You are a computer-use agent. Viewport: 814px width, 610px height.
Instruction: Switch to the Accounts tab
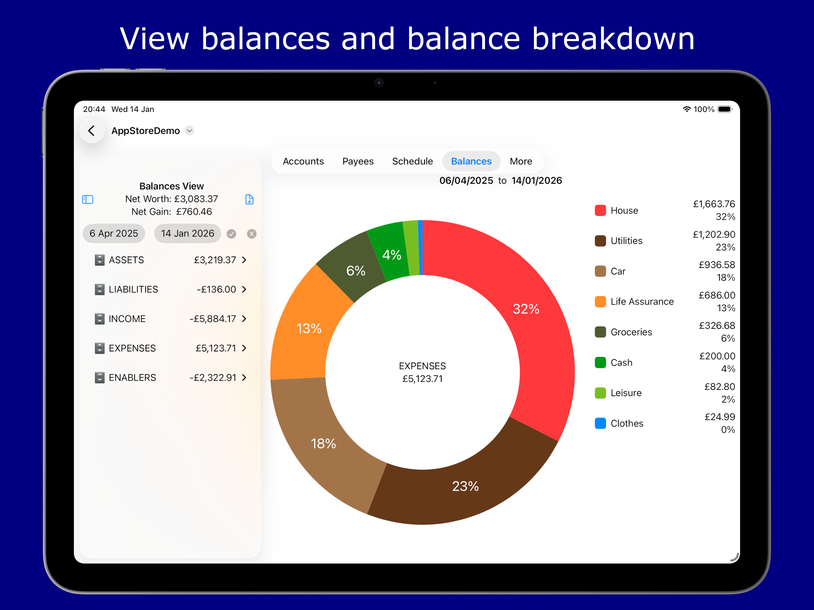pos(303,161)
